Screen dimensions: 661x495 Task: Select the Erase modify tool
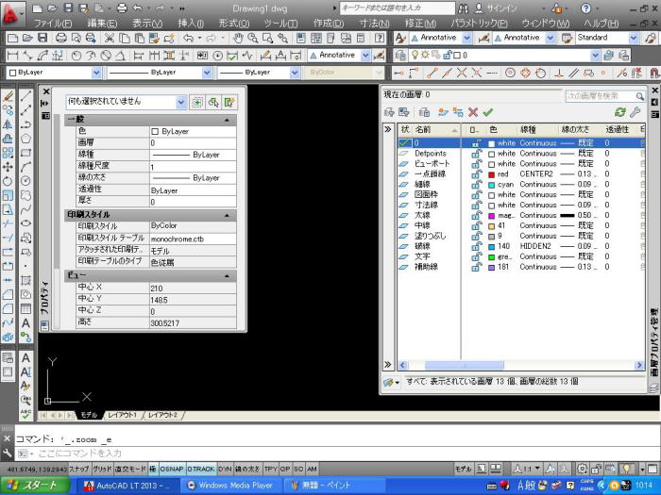pyautogui.click(x=8, y=96)
